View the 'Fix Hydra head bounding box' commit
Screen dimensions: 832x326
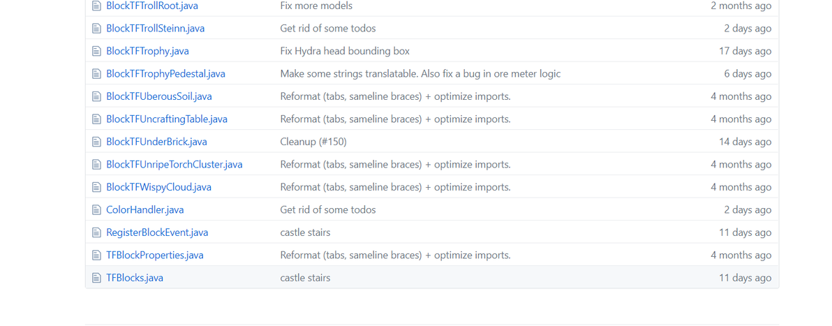(x=345, y=52)
